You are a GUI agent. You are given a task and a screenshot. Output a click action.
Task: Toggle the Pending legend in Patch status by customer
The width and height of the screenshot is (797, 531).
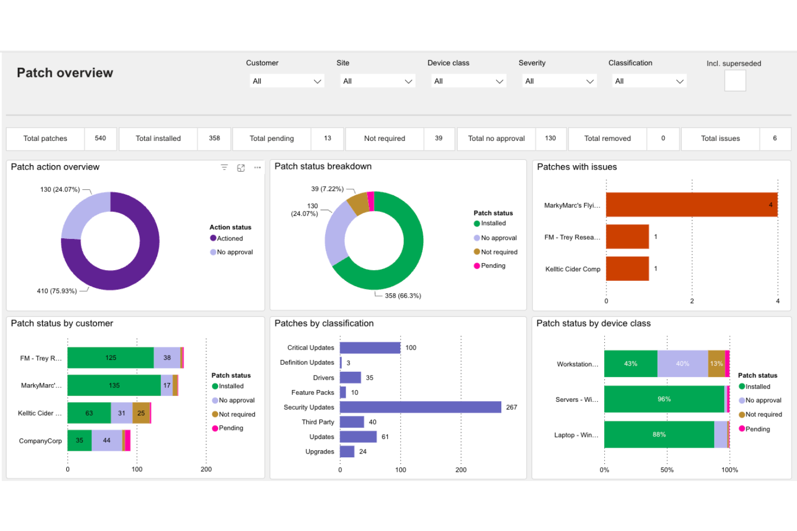pos(216,428)
